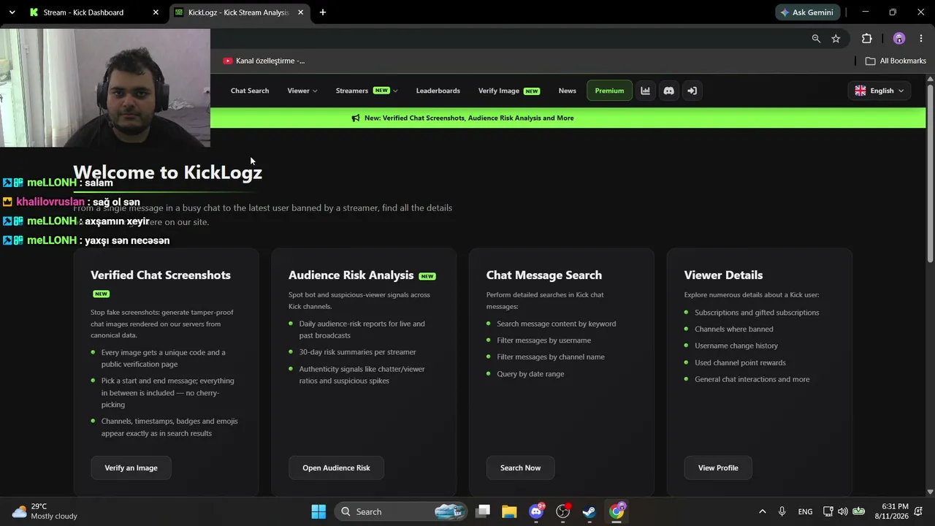Click the View Profile button
Image resolution: width=935 pixels, height=526 pixels.
pos(718,468)
